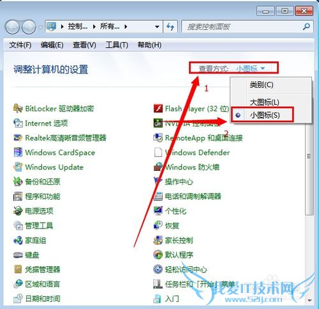The width and height of the screenshot is (319, 309).
Task: Open the 文件(F) menu
Action: (20, 45)
